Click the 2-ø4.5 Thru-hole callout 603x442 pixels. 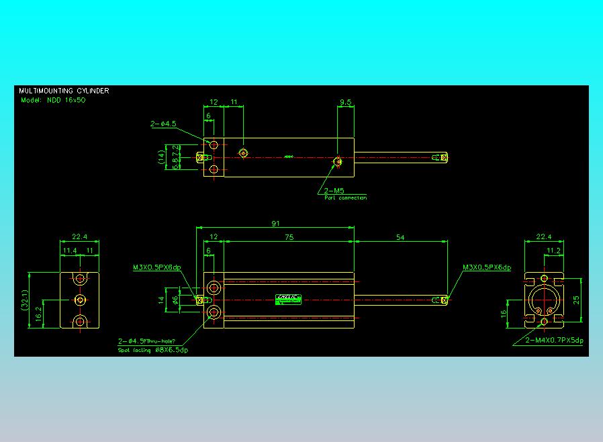[x=146, y=341]
